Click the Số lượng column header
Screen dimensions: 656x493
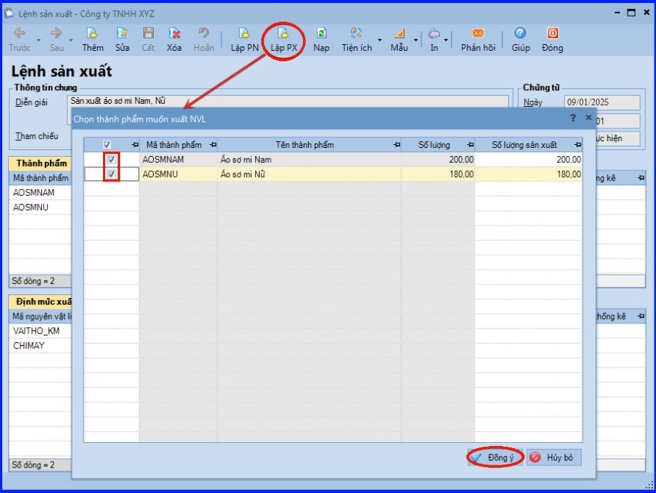(434, 145)
